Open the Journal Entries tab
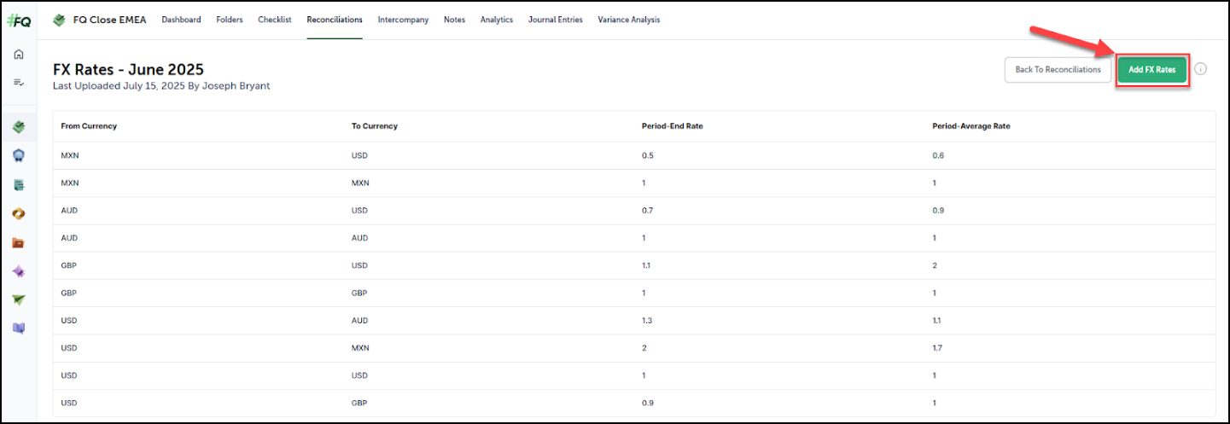Viewport: 1230px width, 424px height. (x=555, y=20)
